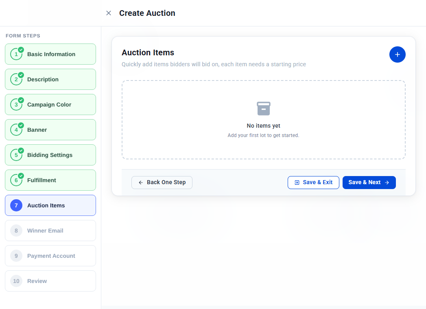Click the grey step 10 number badge

16,281
